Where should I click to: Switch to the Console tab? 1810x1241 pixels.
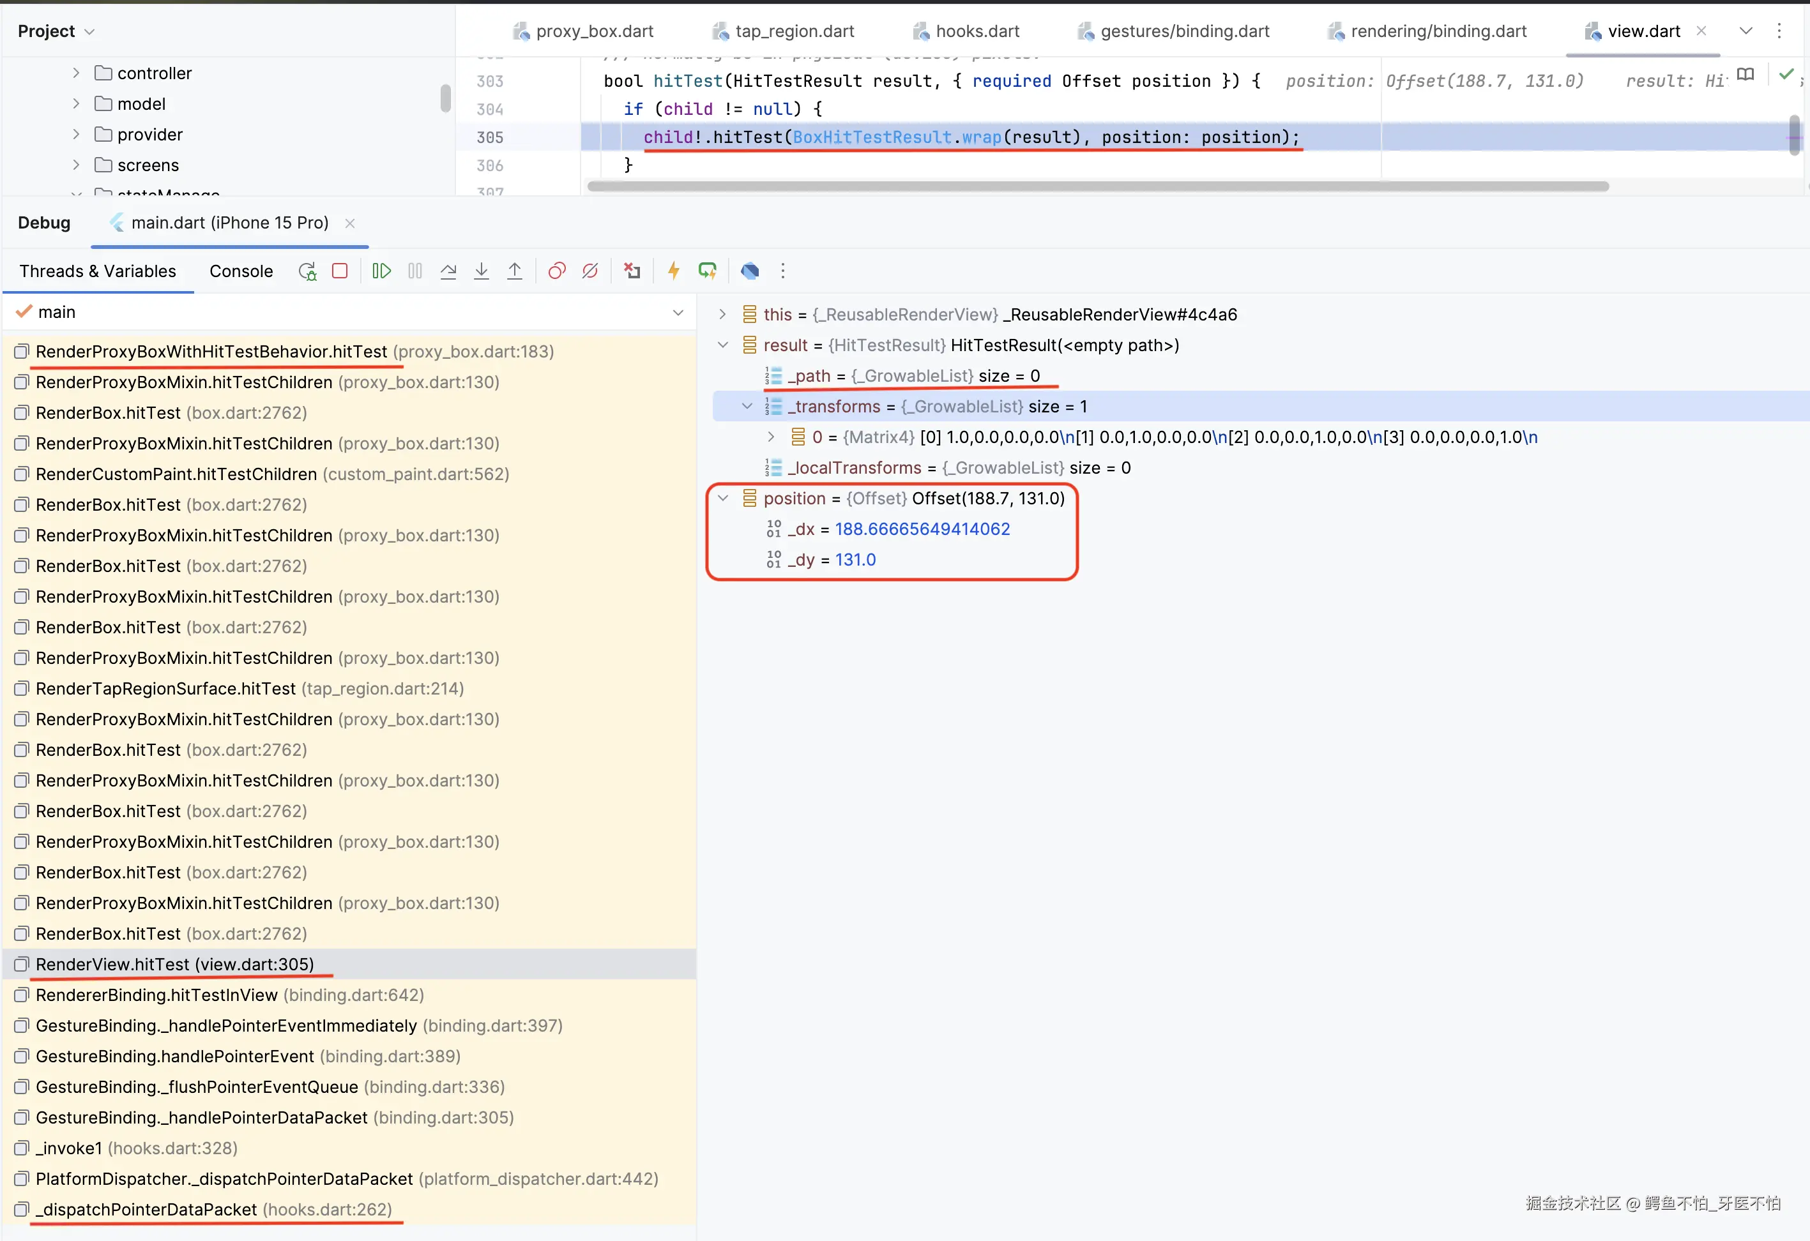241,271
